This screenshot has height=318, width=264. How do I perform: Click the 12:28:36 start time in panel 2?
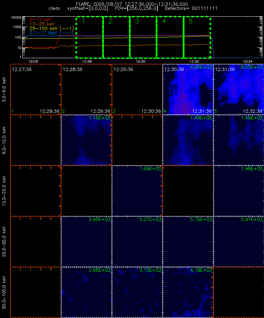pos(72,69)
